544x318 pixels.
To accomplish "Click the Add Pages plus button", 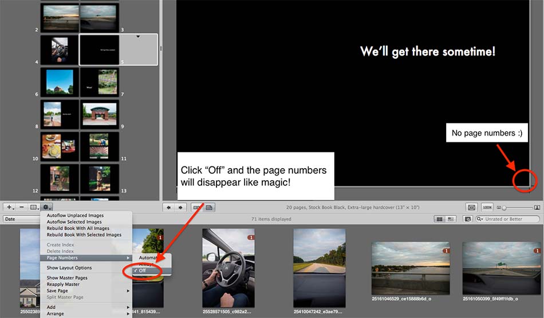I will 10,207.
